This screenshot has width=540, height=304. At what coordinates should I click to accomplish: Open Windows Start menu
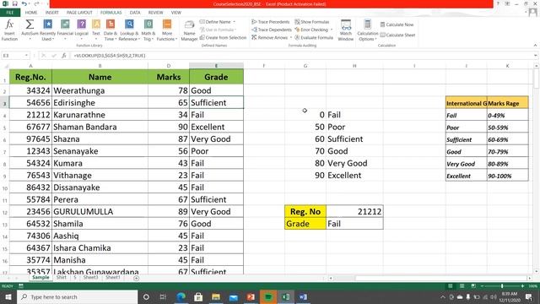8,296
